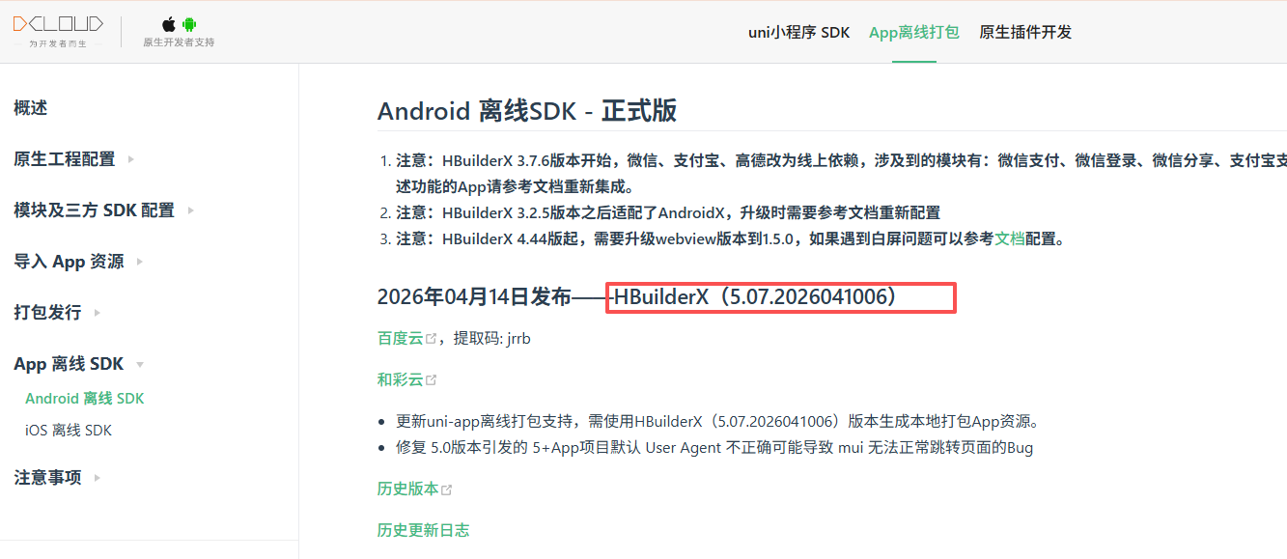Expand arrow next to 导入 App 资源
The image size is (1287, 559).
[140, 262]
